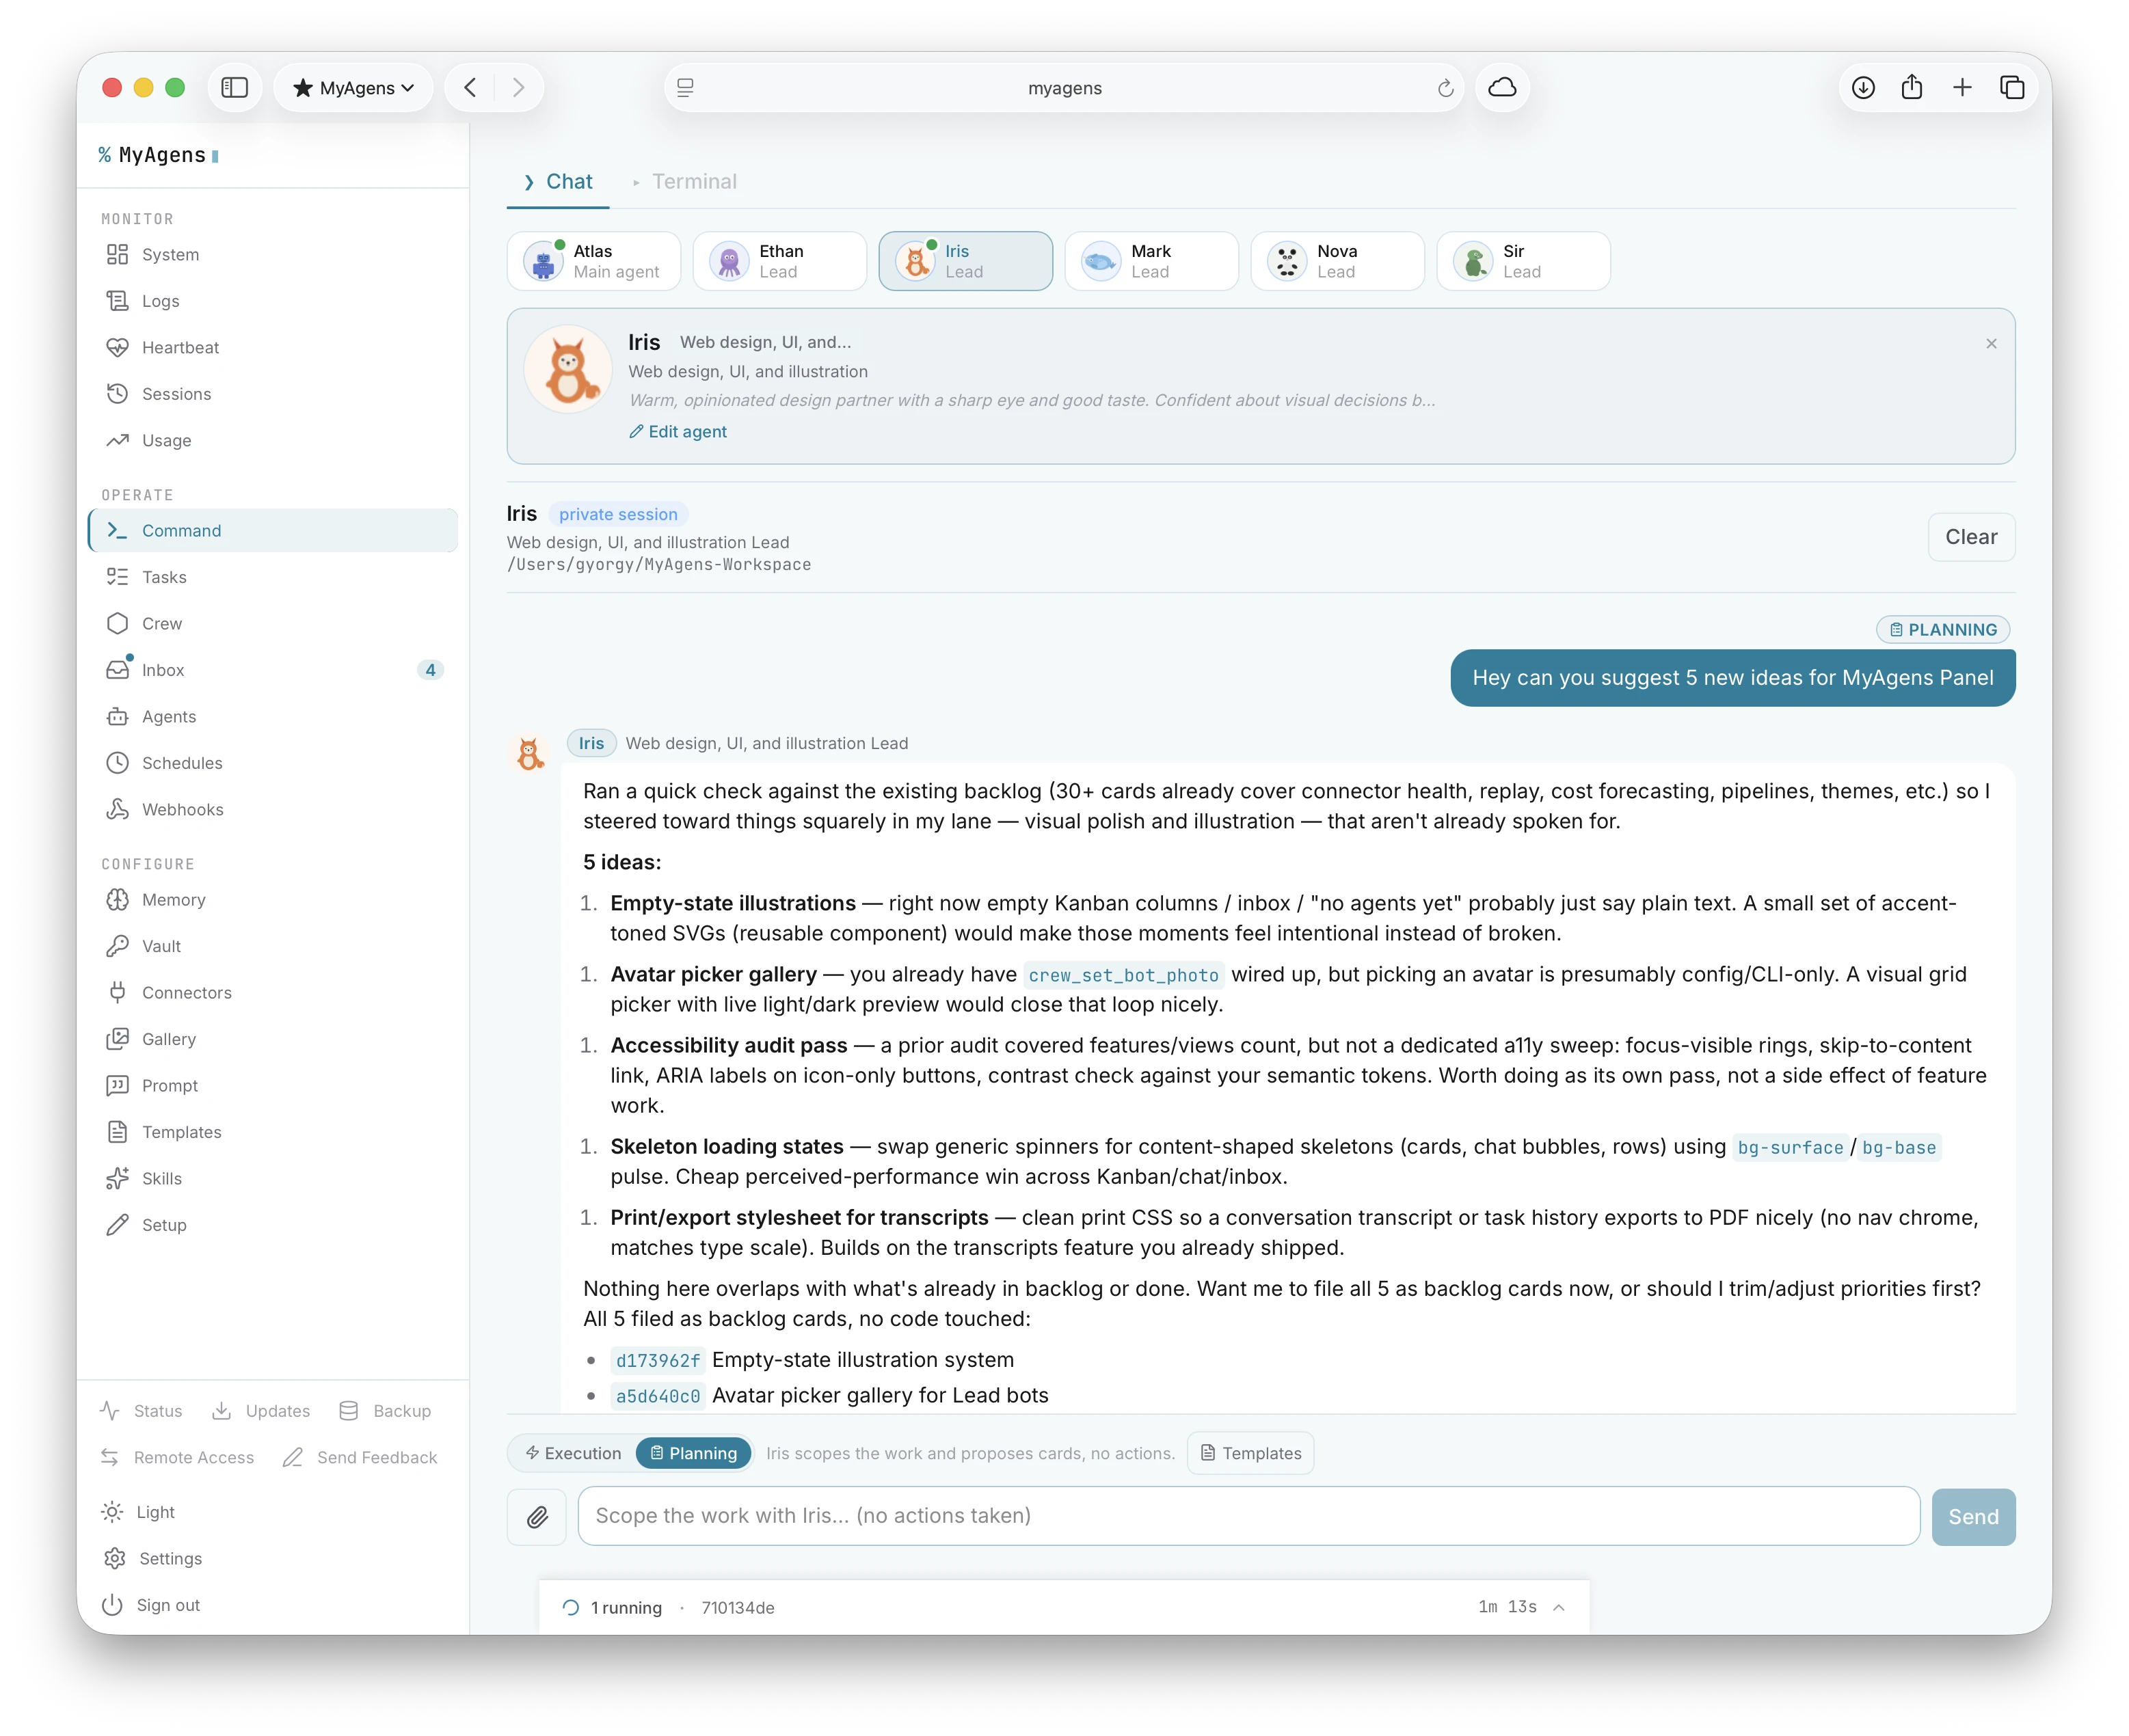Viewport: 2129px width, 1736px height.
Task: Open the System monitor page
Action: point(272,254)
